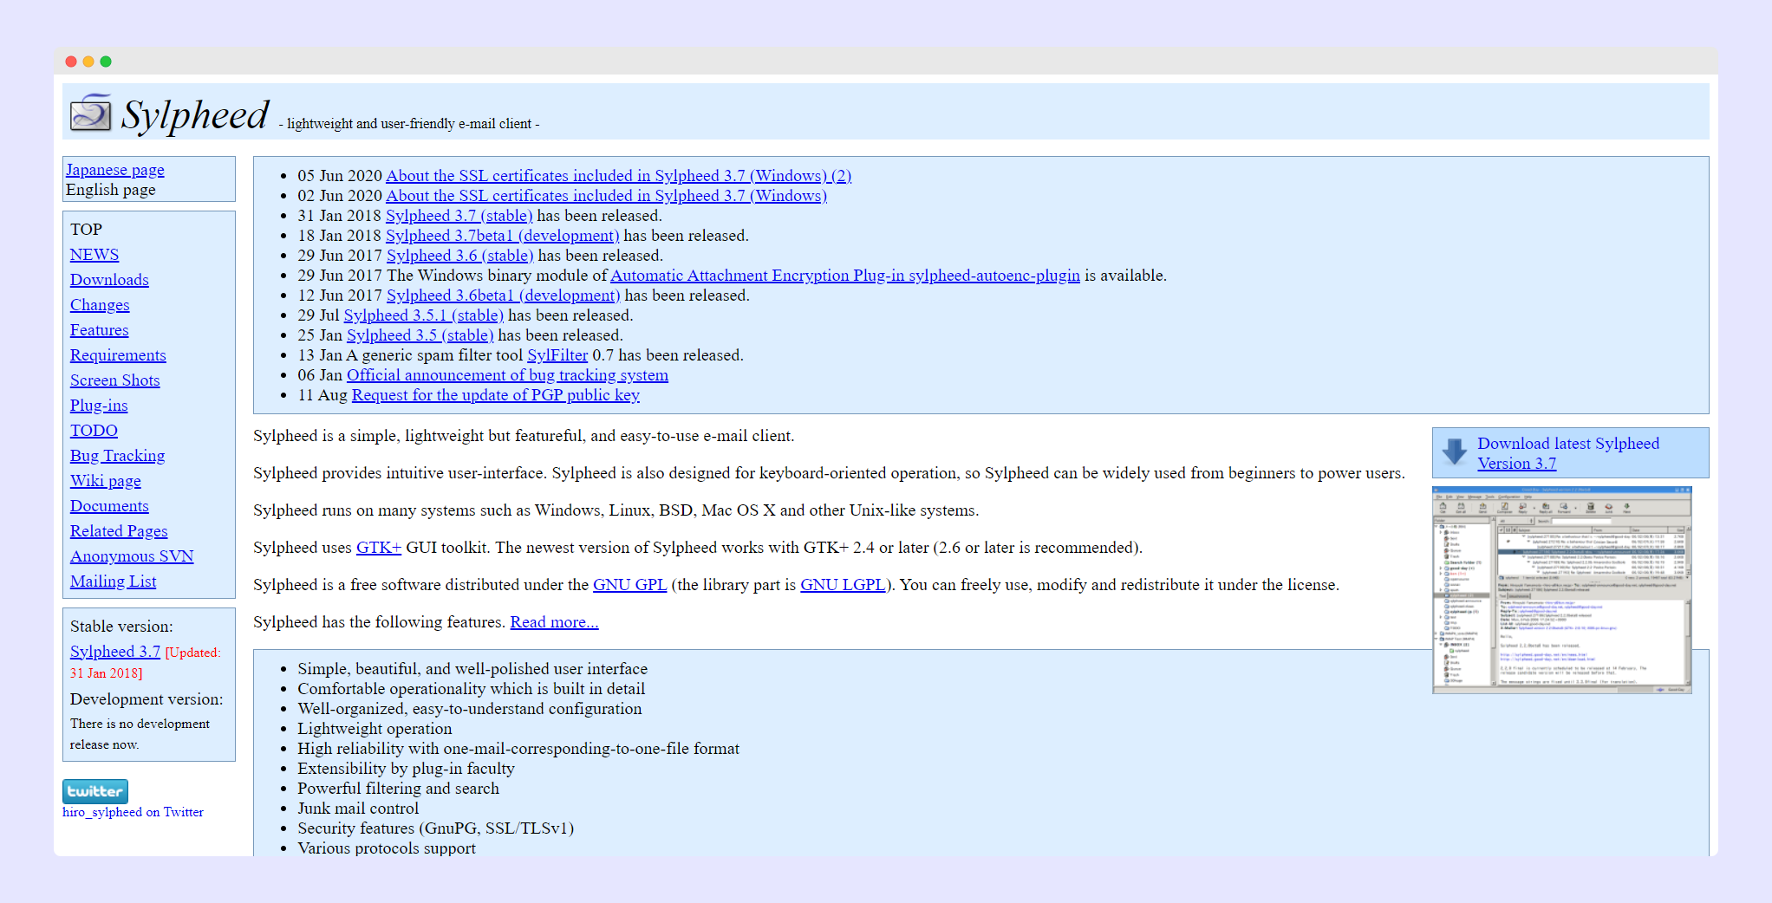
Task: Click the blue download arrow icon
Action: tap(1453, 451)
